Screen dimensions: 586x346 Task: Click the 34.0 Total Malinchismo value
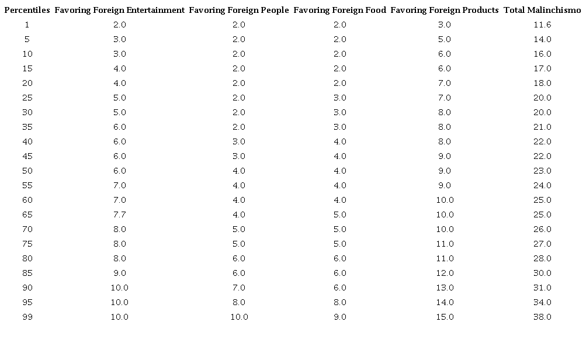point(542,302)
